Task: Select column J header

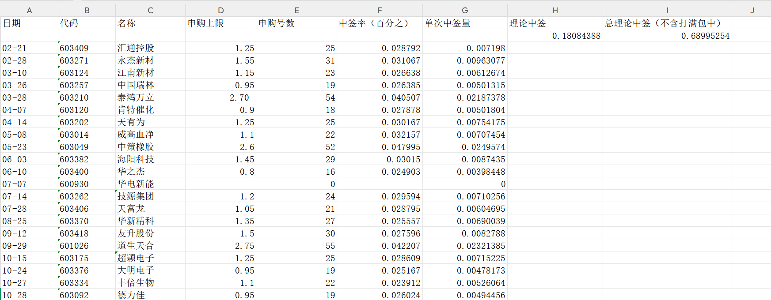Action: (x=752, y=10)
